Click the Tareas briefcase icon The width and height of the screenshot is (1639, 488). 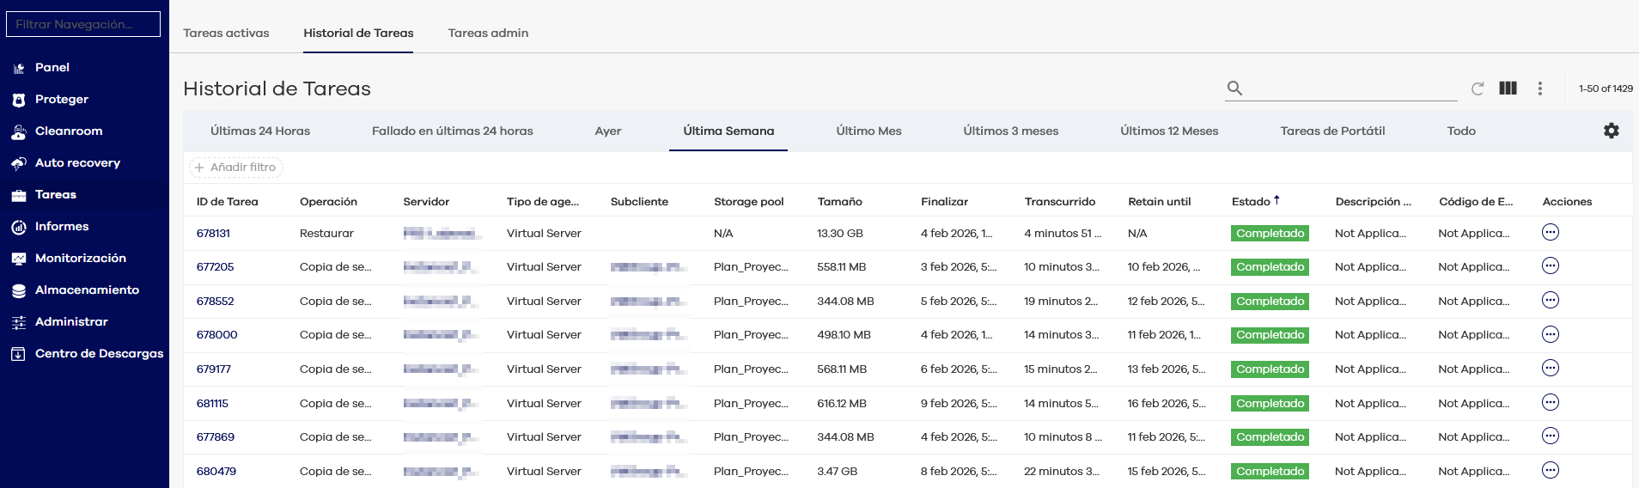(19, 195)
